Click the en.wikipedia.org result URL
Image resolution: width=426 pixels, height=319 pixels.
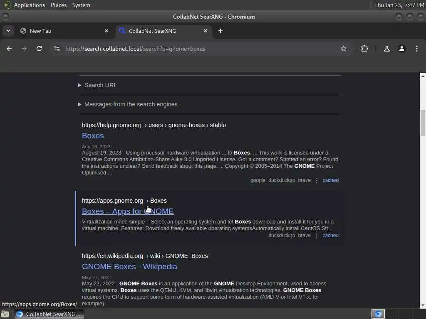coord(145,256)
